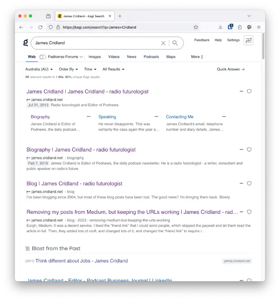Click shield icon beside first search result
The image size is (280, 301).
[x=249, y=92]
